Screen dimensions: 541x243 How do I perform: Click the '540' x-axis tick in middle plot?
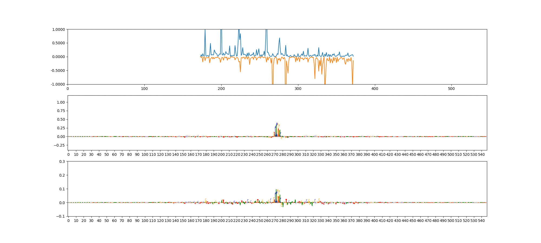[481, 154]
